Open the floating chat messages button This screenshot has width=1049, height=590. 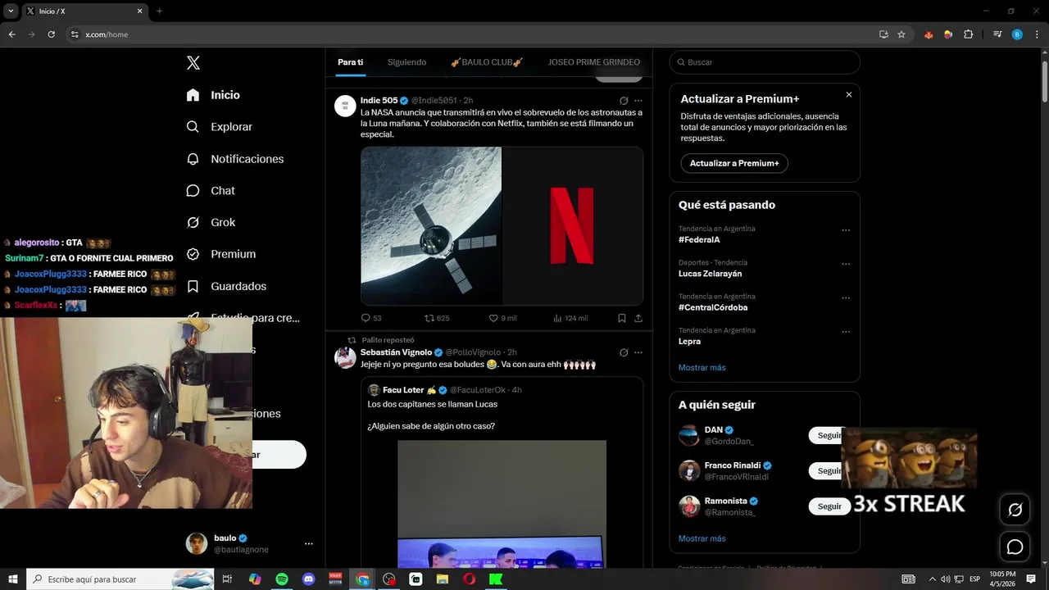coord(1015,547)
